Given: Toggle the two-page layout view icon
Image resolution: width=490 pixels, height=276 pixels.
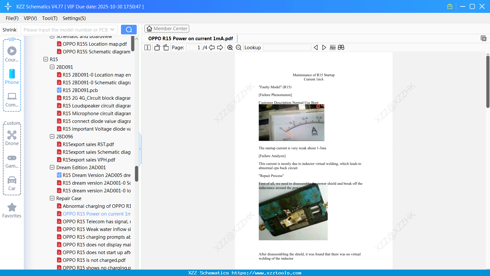Looking at the screenshot, I should tap(148, 48).
